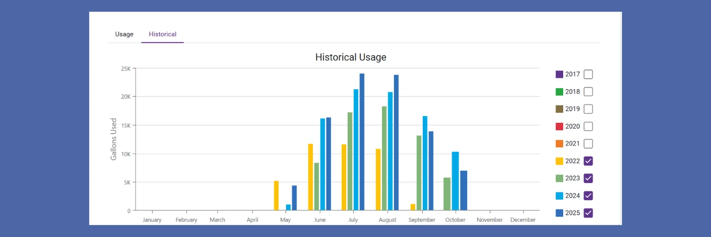Click the purple 2017 legend swatch

[x=559, y=74]
